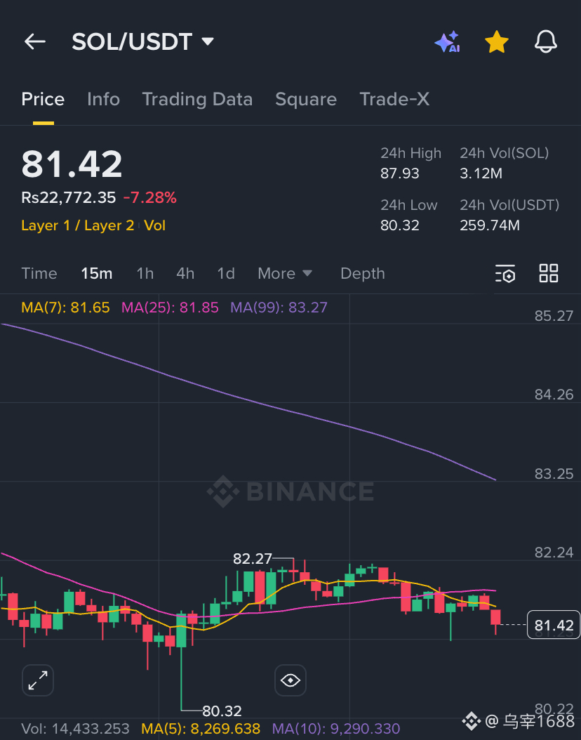Image resolution: width=581 pixels, height=740 pixels.
Task: Open the Depth chart view
Action: [363, 273]
